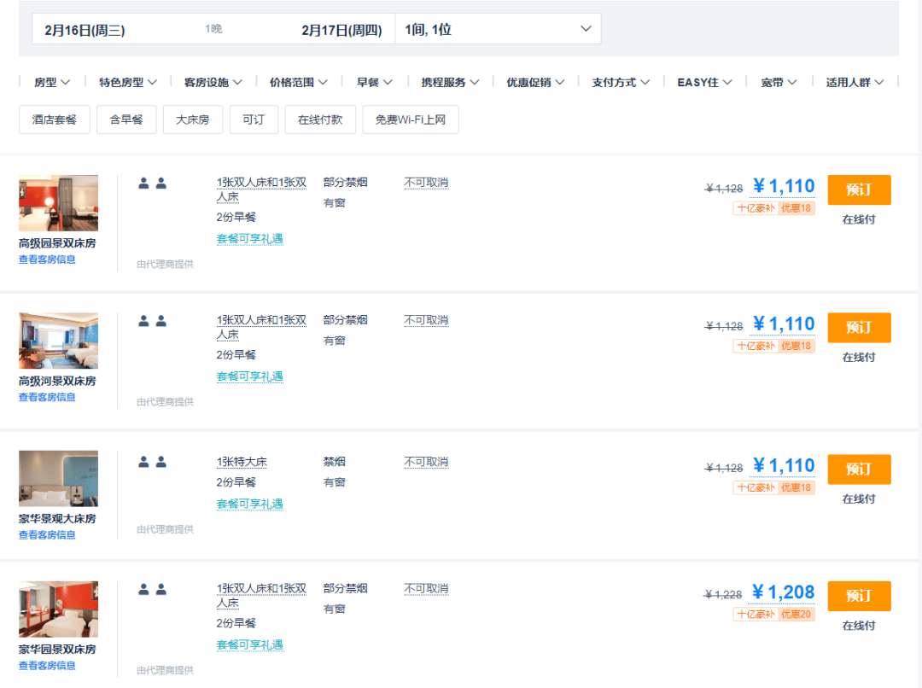
Task: Click 十亿豪补 优惠18 tag on first room
Action: (x=773, y=208)
